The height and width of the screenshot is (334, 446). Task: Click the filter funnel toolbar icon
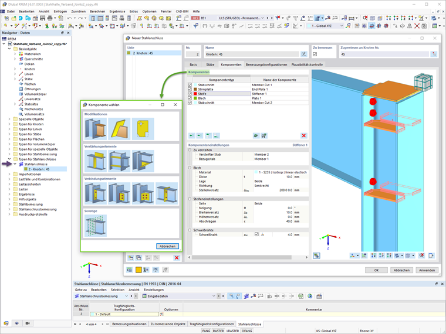point(195,26)
